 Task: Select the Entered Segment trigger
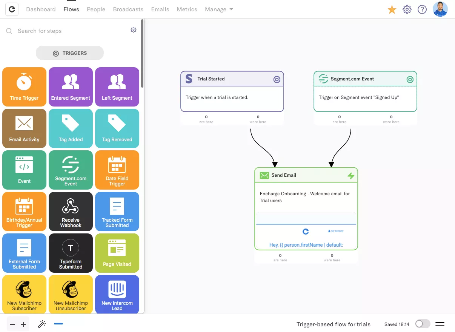pyautogui.click(x=71, y=87)
